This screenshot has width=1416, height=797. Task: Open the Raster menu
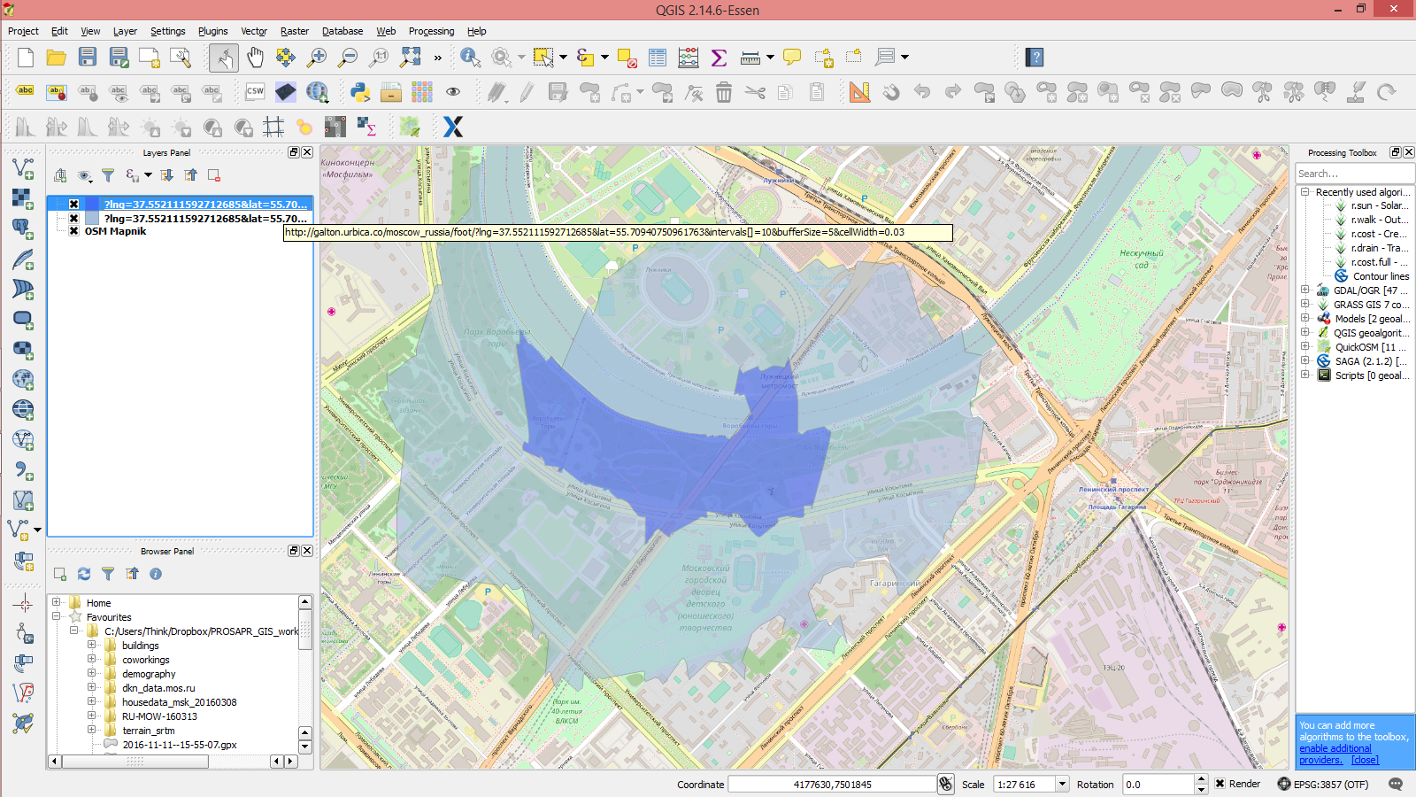pyautogui.click(x=295, y=31)
